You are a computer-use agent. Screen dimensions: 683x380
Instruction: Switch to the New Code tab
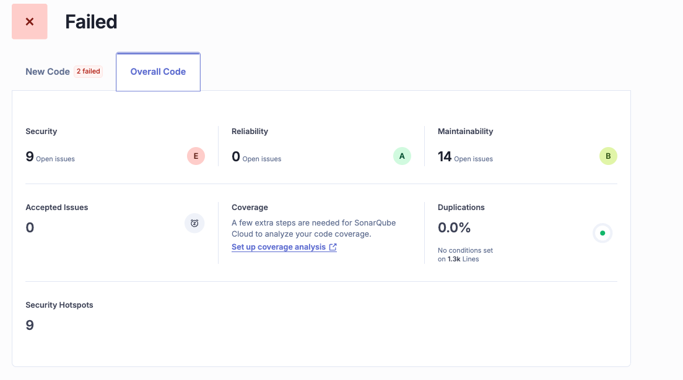tap(48, 72)
